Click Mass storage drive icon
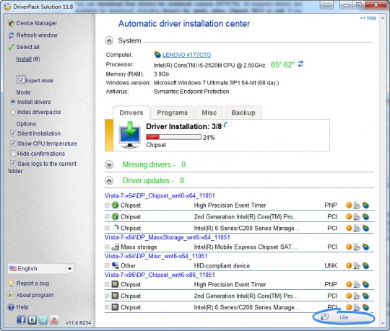Screen dimensions: 390x331 [115, 247]
